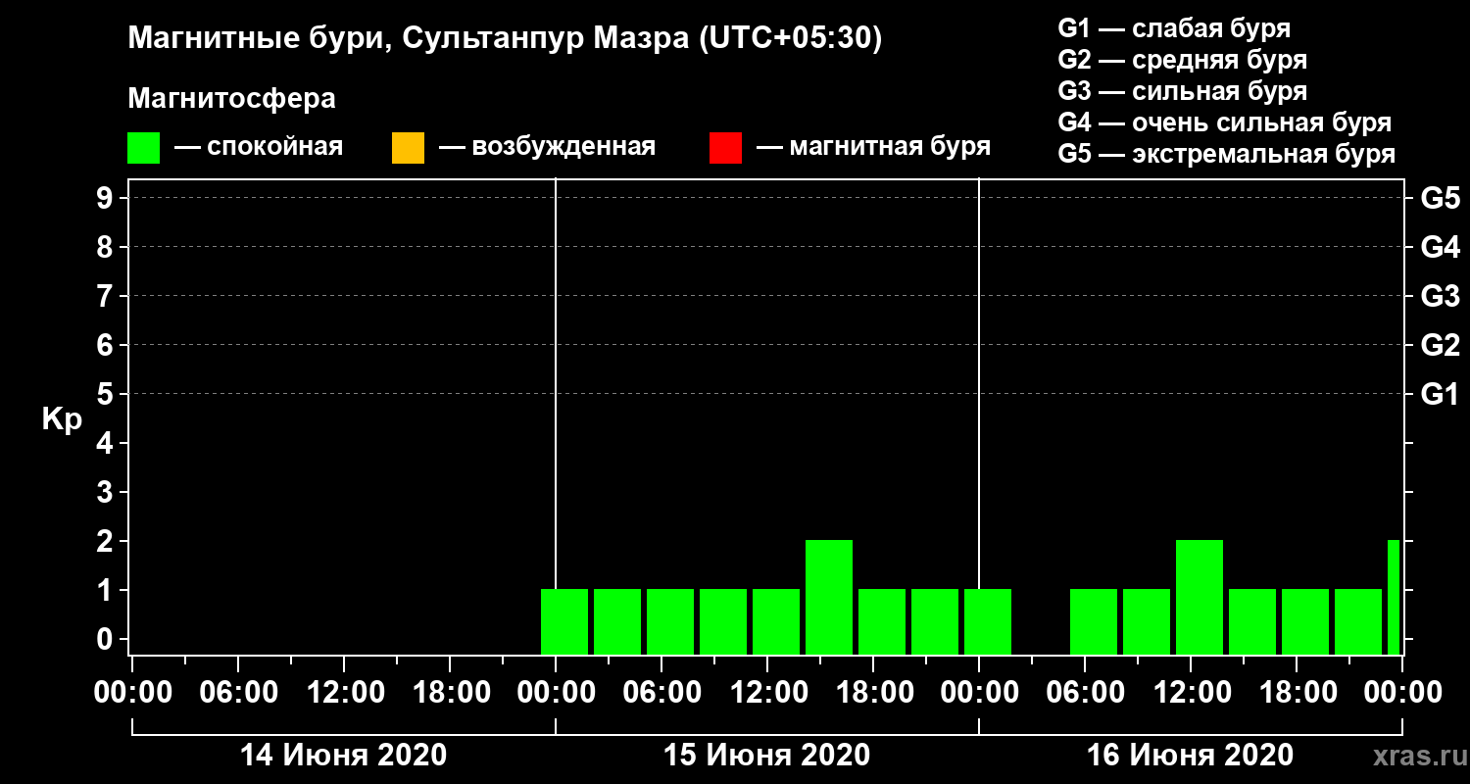1470x784 pixels.
Task: Click the 00:00 time label under 14 June start
Action: (133, 693)
